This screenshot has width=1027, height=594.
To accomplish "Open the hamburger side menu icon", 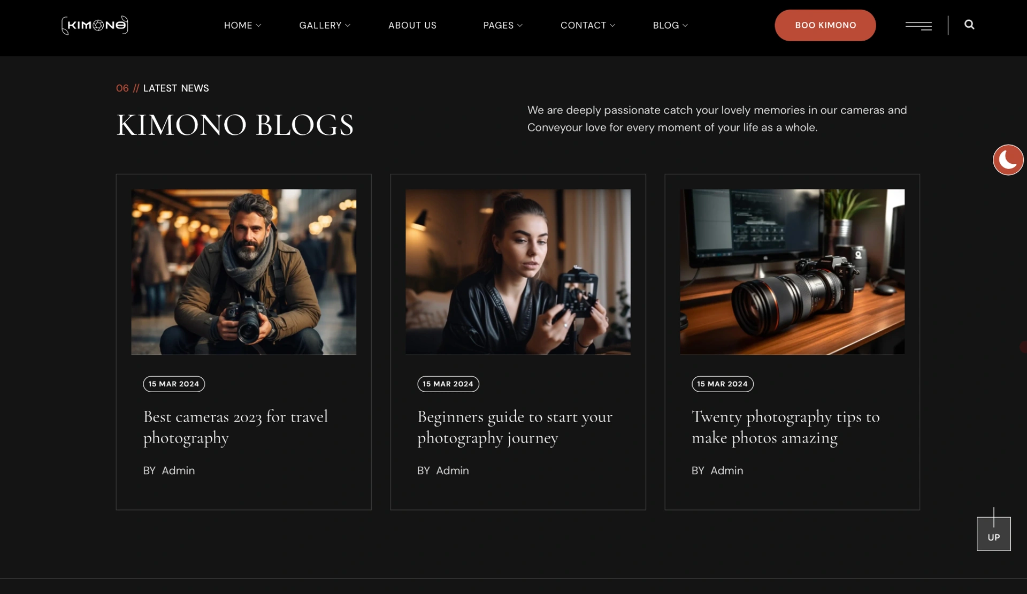I will tap(918, 25).
